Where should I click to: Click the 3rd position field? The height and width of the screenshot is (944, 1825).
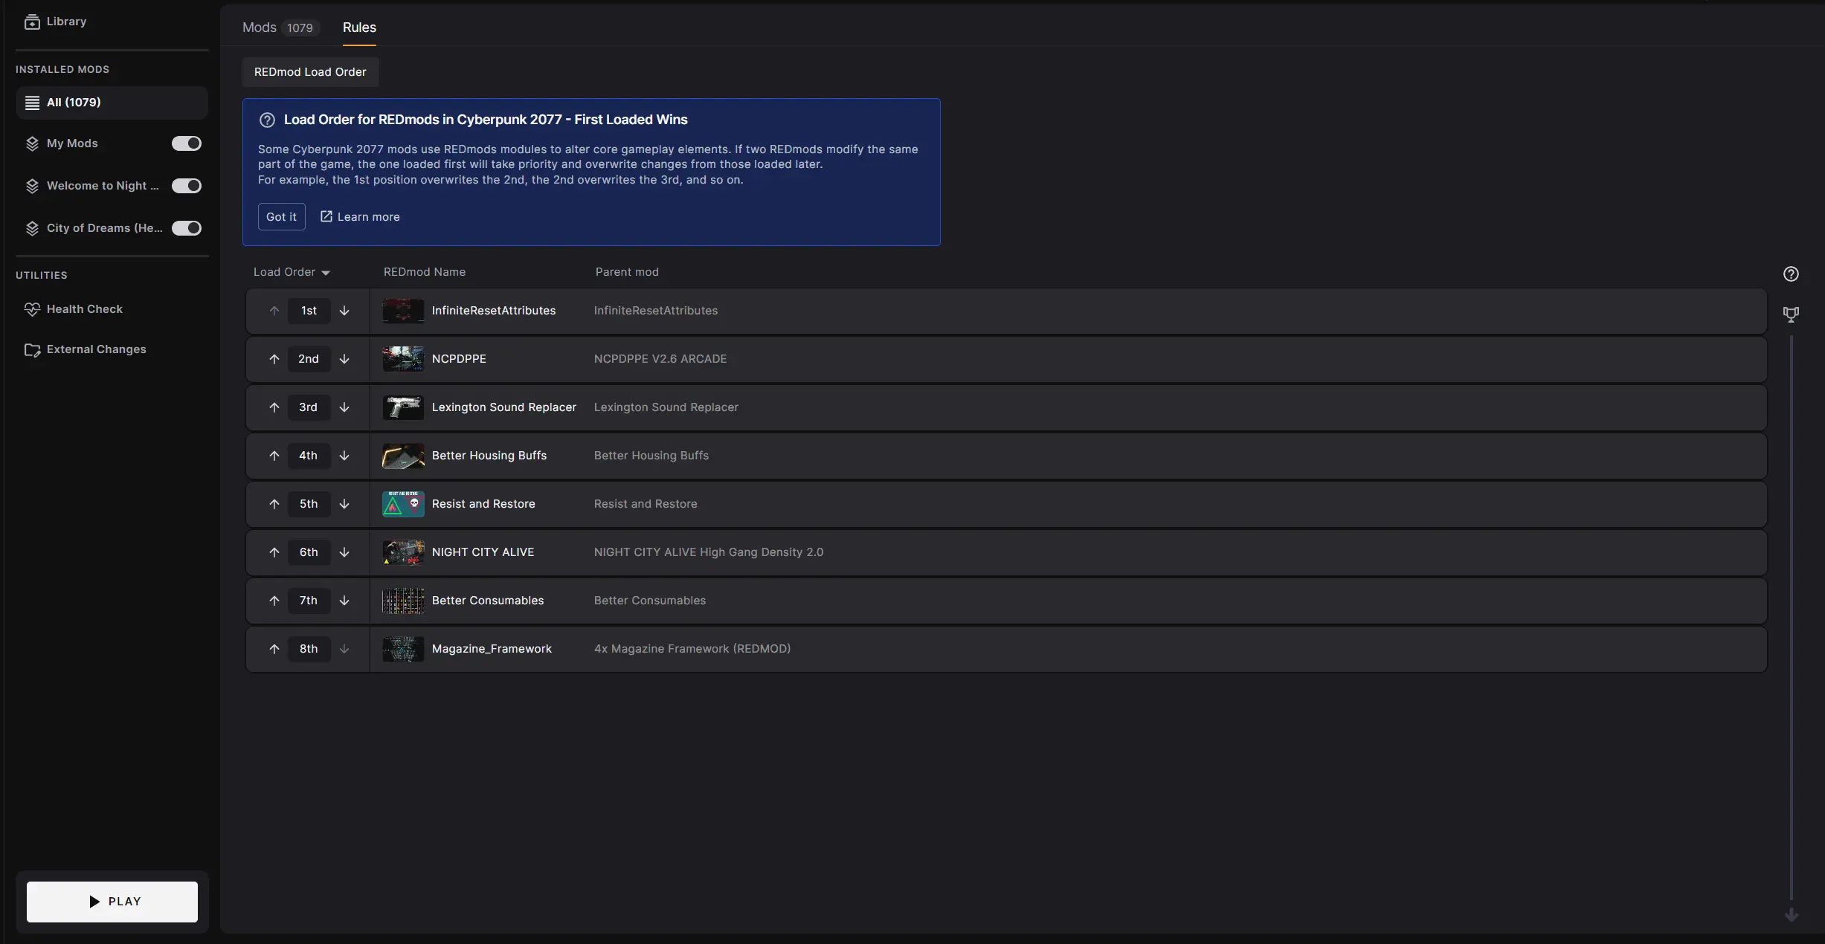[309, 407]
